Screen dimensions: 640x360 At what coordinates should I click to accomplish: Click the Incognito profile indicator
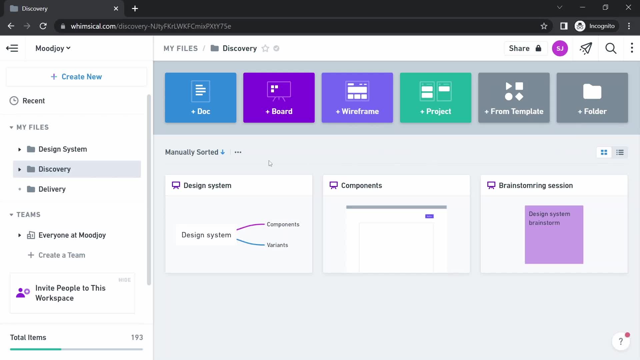[x=596, y=26]
